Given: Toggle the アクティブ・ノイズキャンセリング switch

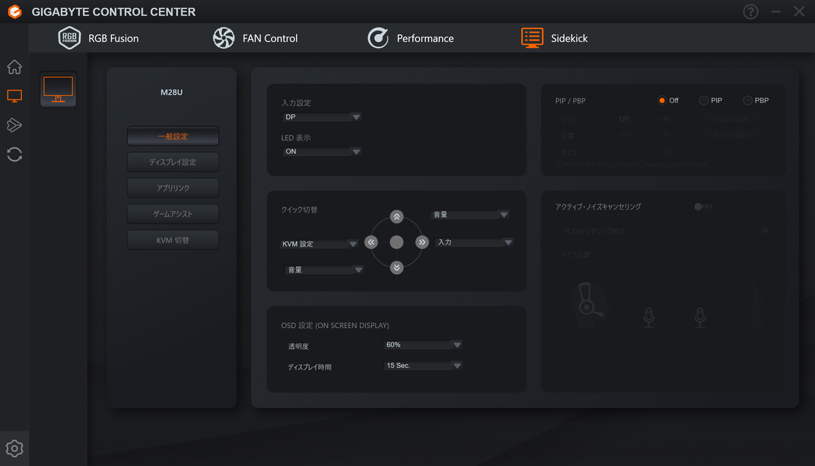Looking at the screenshot, I should [x=703, y=207].
